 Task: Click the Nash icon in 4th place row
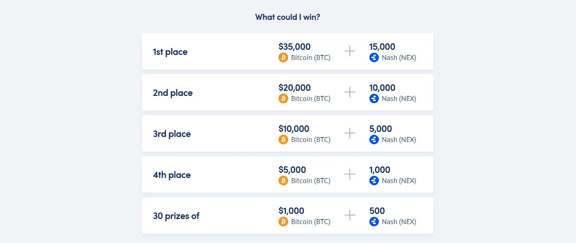(x=374, y=181)
